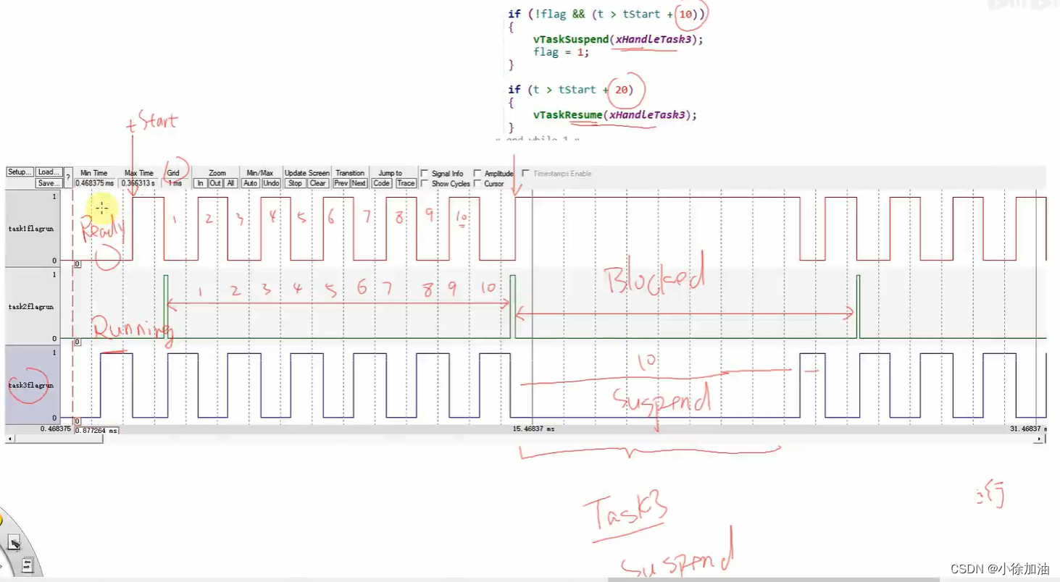Image resolution: width=1060 pixels, height=582 pixels.
Task: Jump to Trace
Action: 406,183
